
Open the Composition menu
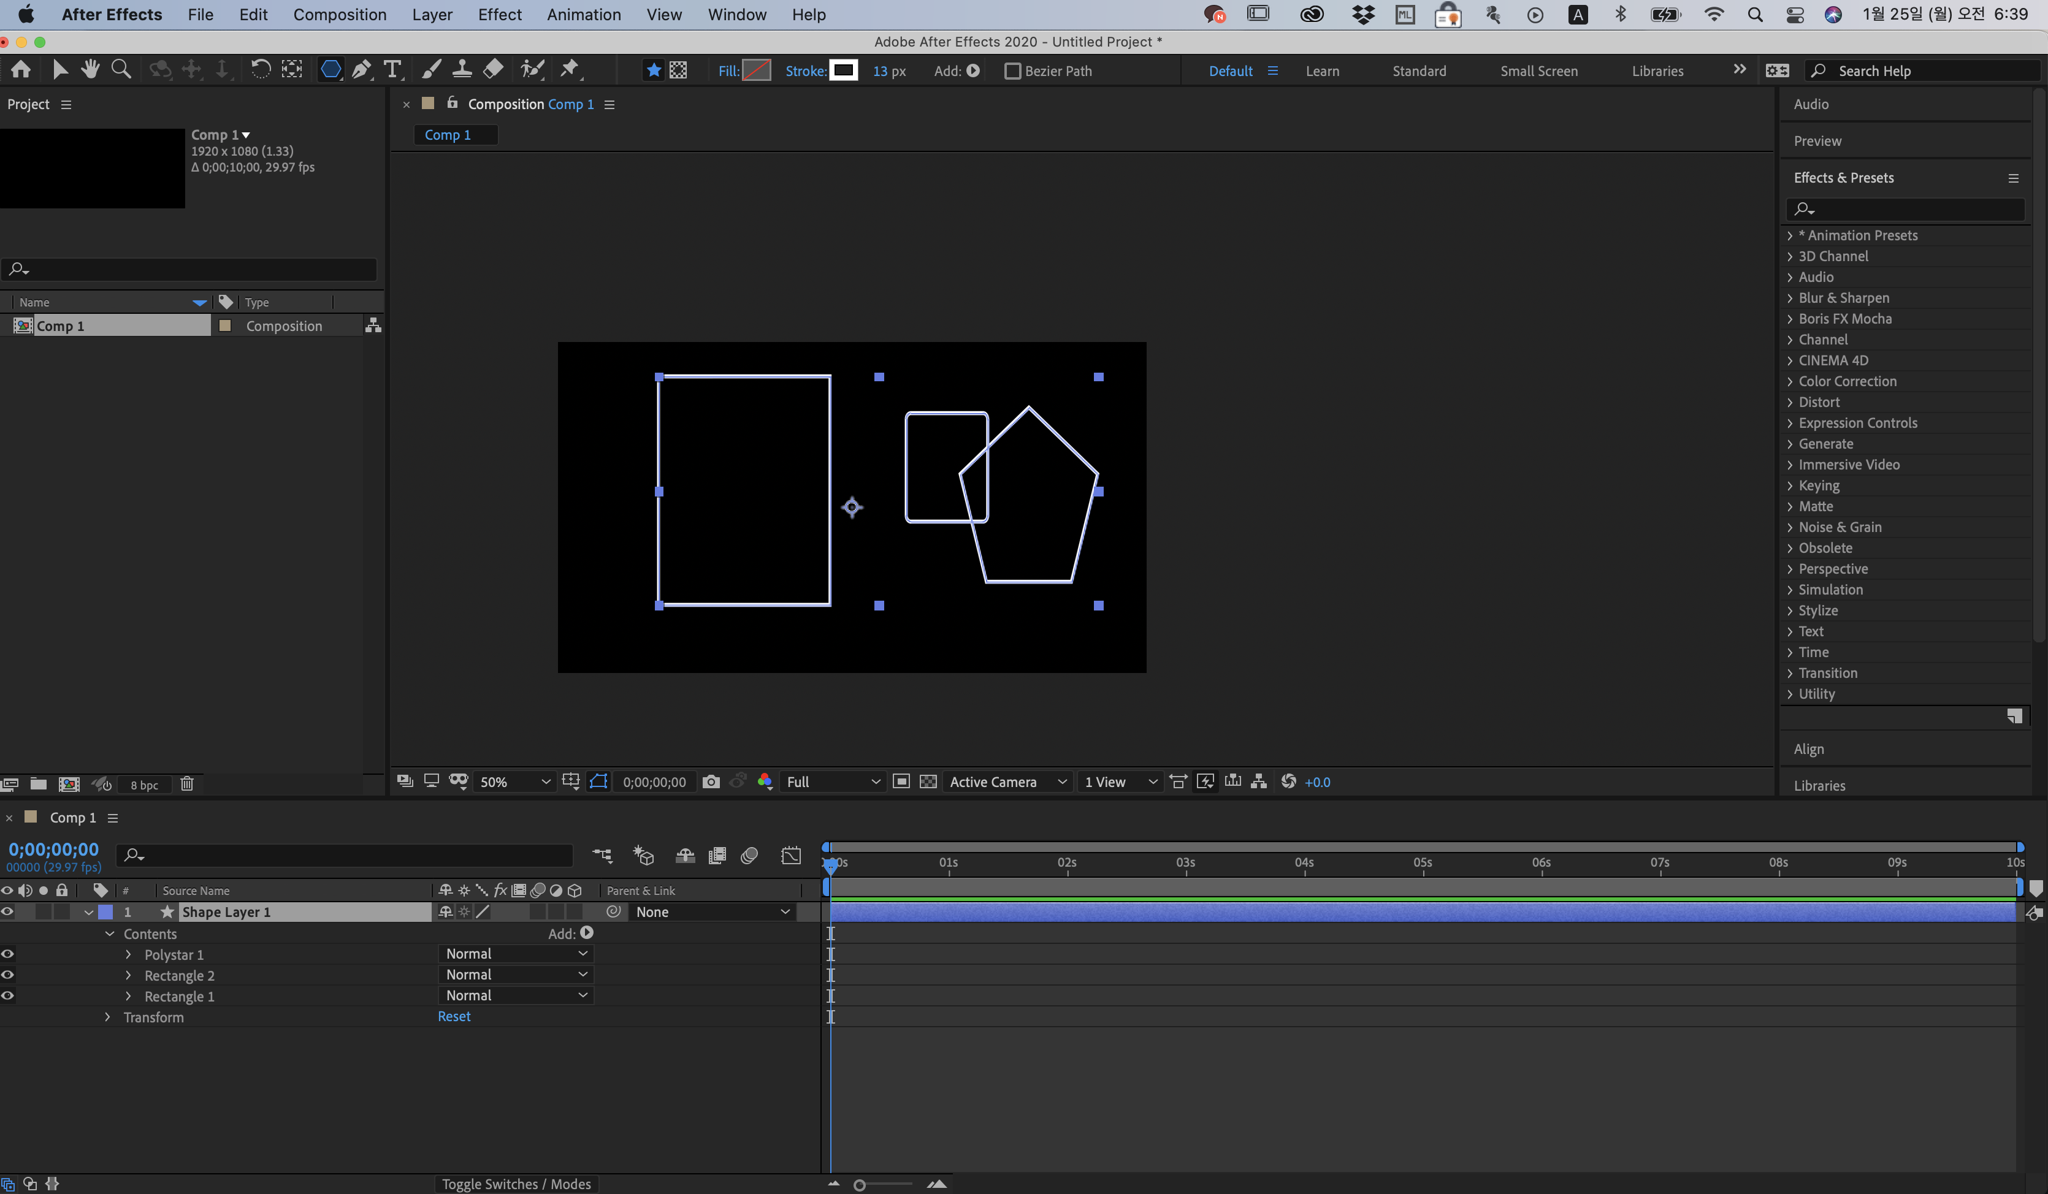click(x=340, y=15)
